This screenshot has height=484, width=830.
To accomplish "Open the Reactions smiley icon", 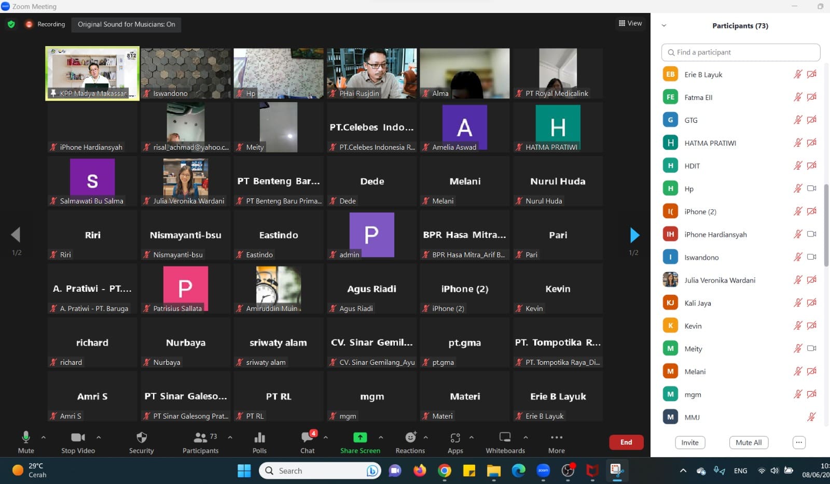I will [410, 438].
